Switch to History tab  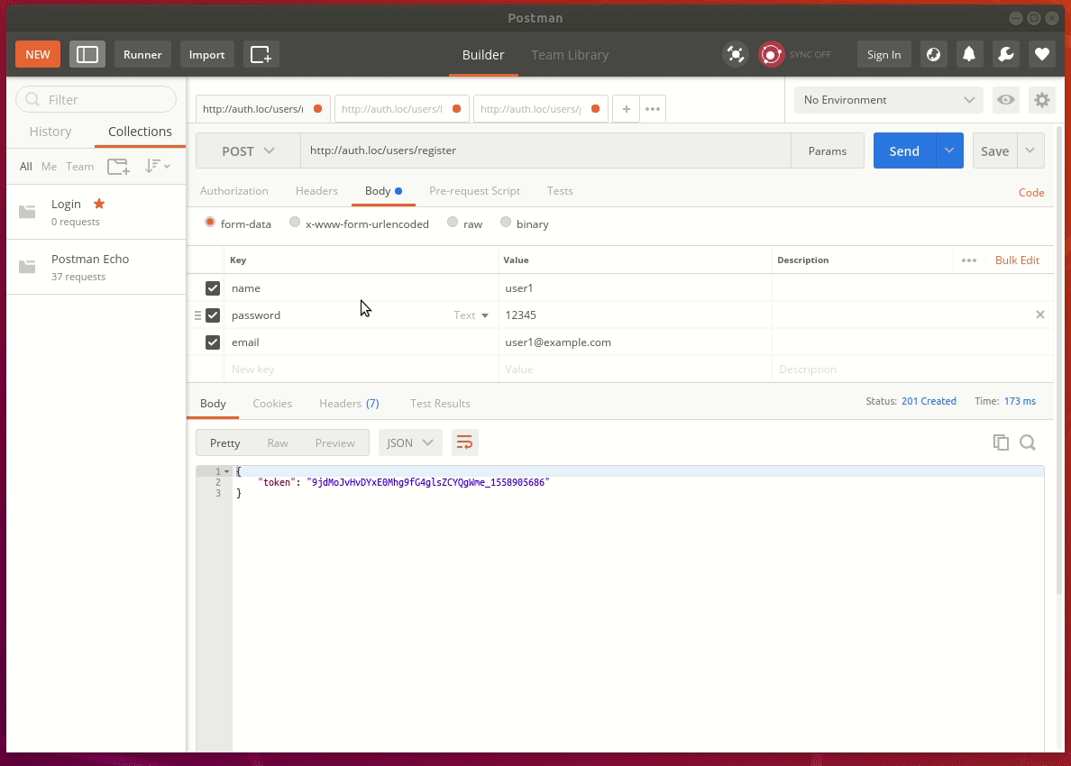[x=50, y=131]
